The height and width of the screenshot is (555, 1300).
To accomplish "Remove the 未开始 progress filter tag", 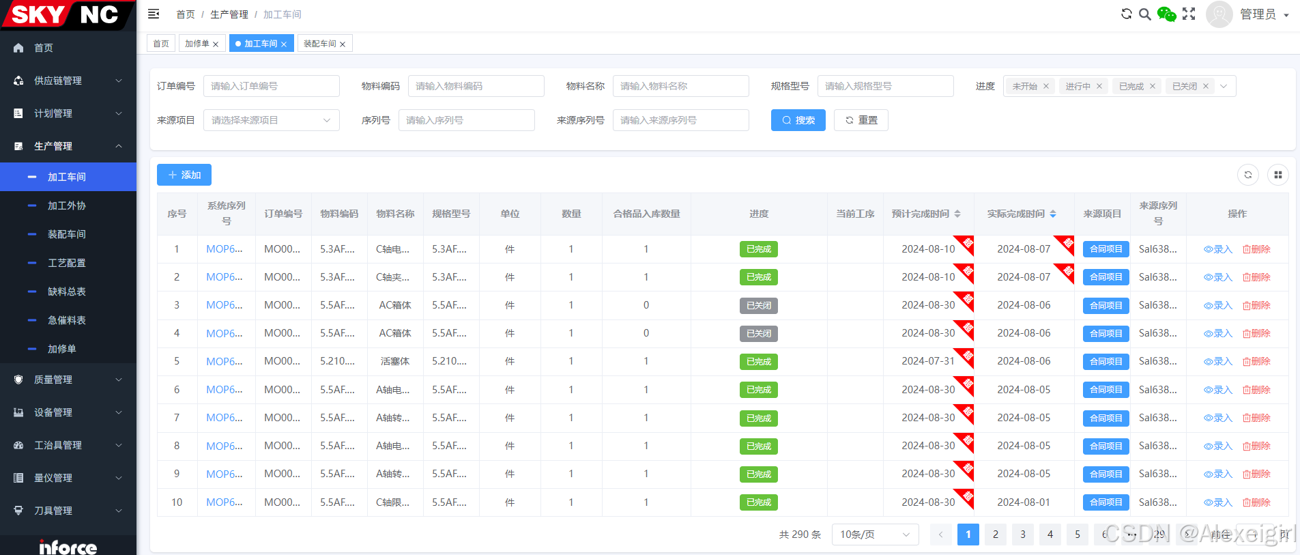I will click(x=1046, y=86).
